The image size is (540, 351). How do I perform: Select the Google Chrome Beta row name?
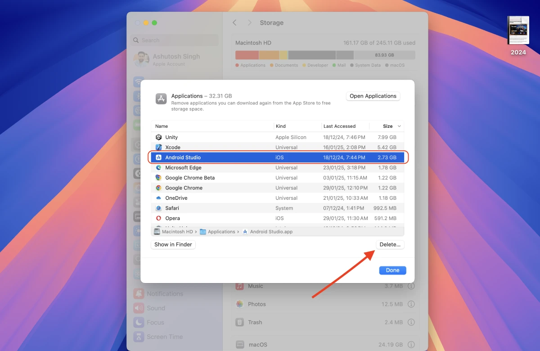pyautogui.click(x=190, y=178)
